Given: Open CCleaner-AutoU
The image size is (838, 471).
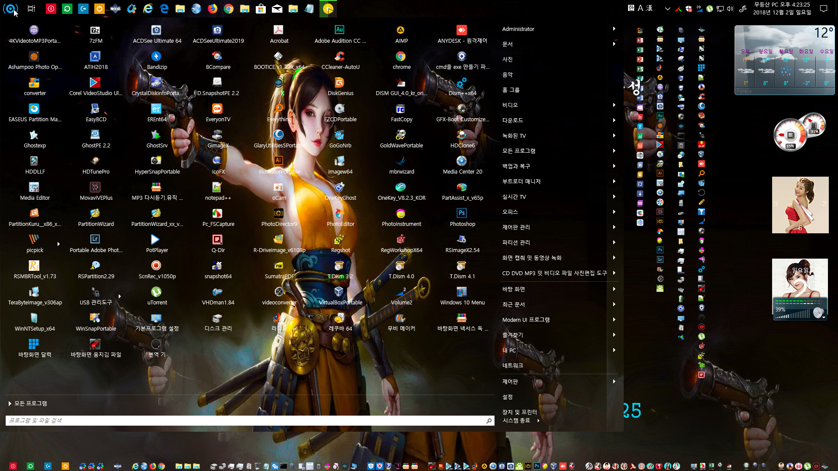Looking at the screenshot, I should (x=340, y=60).
